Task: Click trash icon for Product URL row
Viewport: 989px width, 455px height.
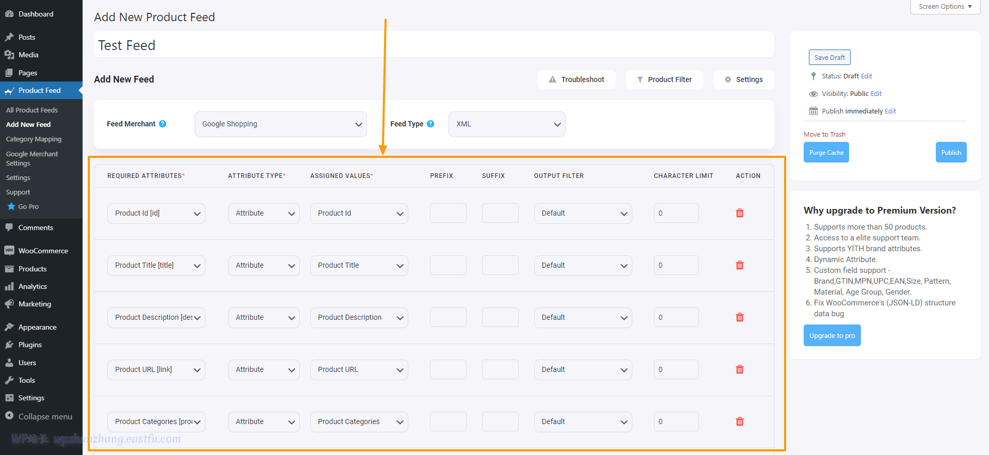Action: click(x=739, y=369)
